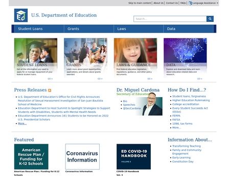Open College accreditation link

click(x=186, y=104)
